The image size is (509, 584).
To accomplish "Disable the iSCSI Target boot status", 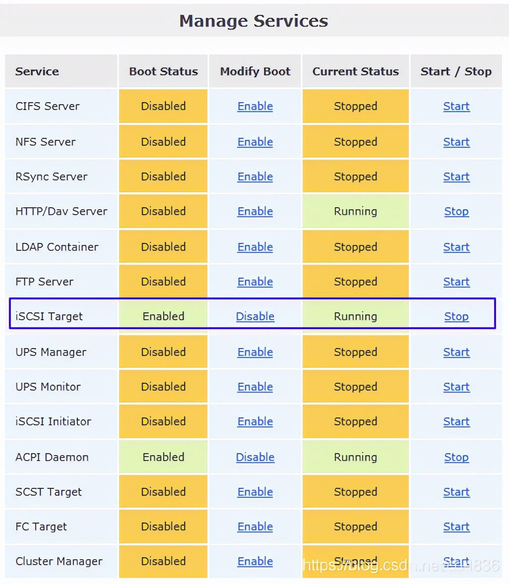I will click(255, 316).
